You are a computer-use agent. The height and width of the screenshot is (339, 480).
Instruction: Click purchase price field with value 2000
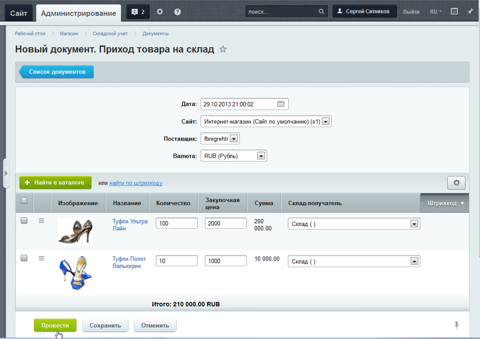pyautogui.click(x=225, y=223)
